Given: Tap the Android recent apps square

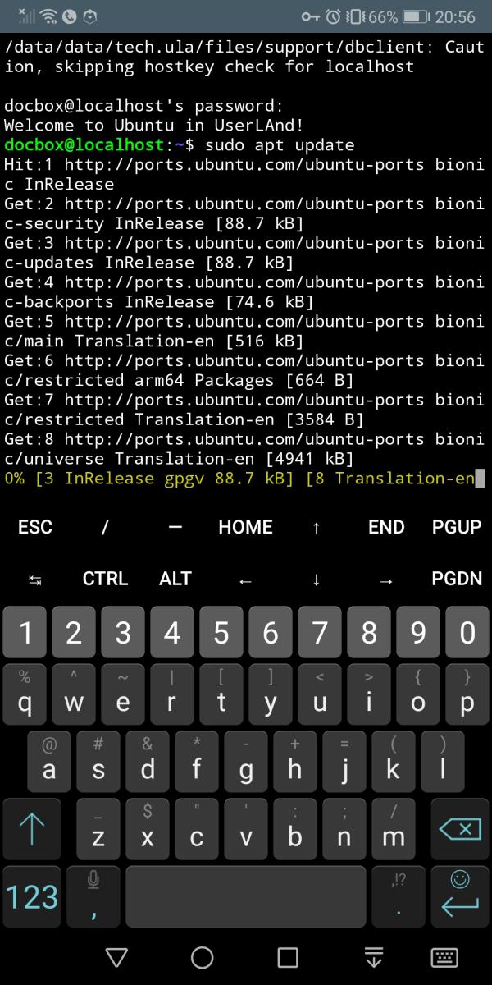Looking at the screenshot, I should [288, 958].
